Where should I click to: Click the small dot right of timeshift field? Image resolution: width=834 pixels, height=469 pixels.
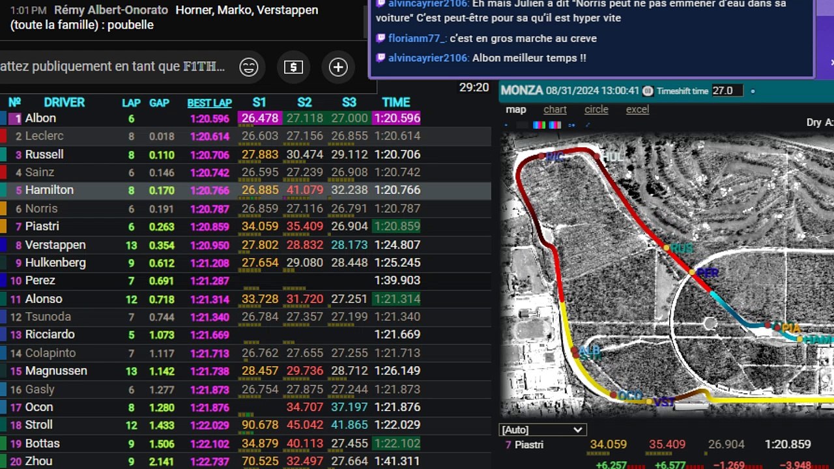[753, 91]
